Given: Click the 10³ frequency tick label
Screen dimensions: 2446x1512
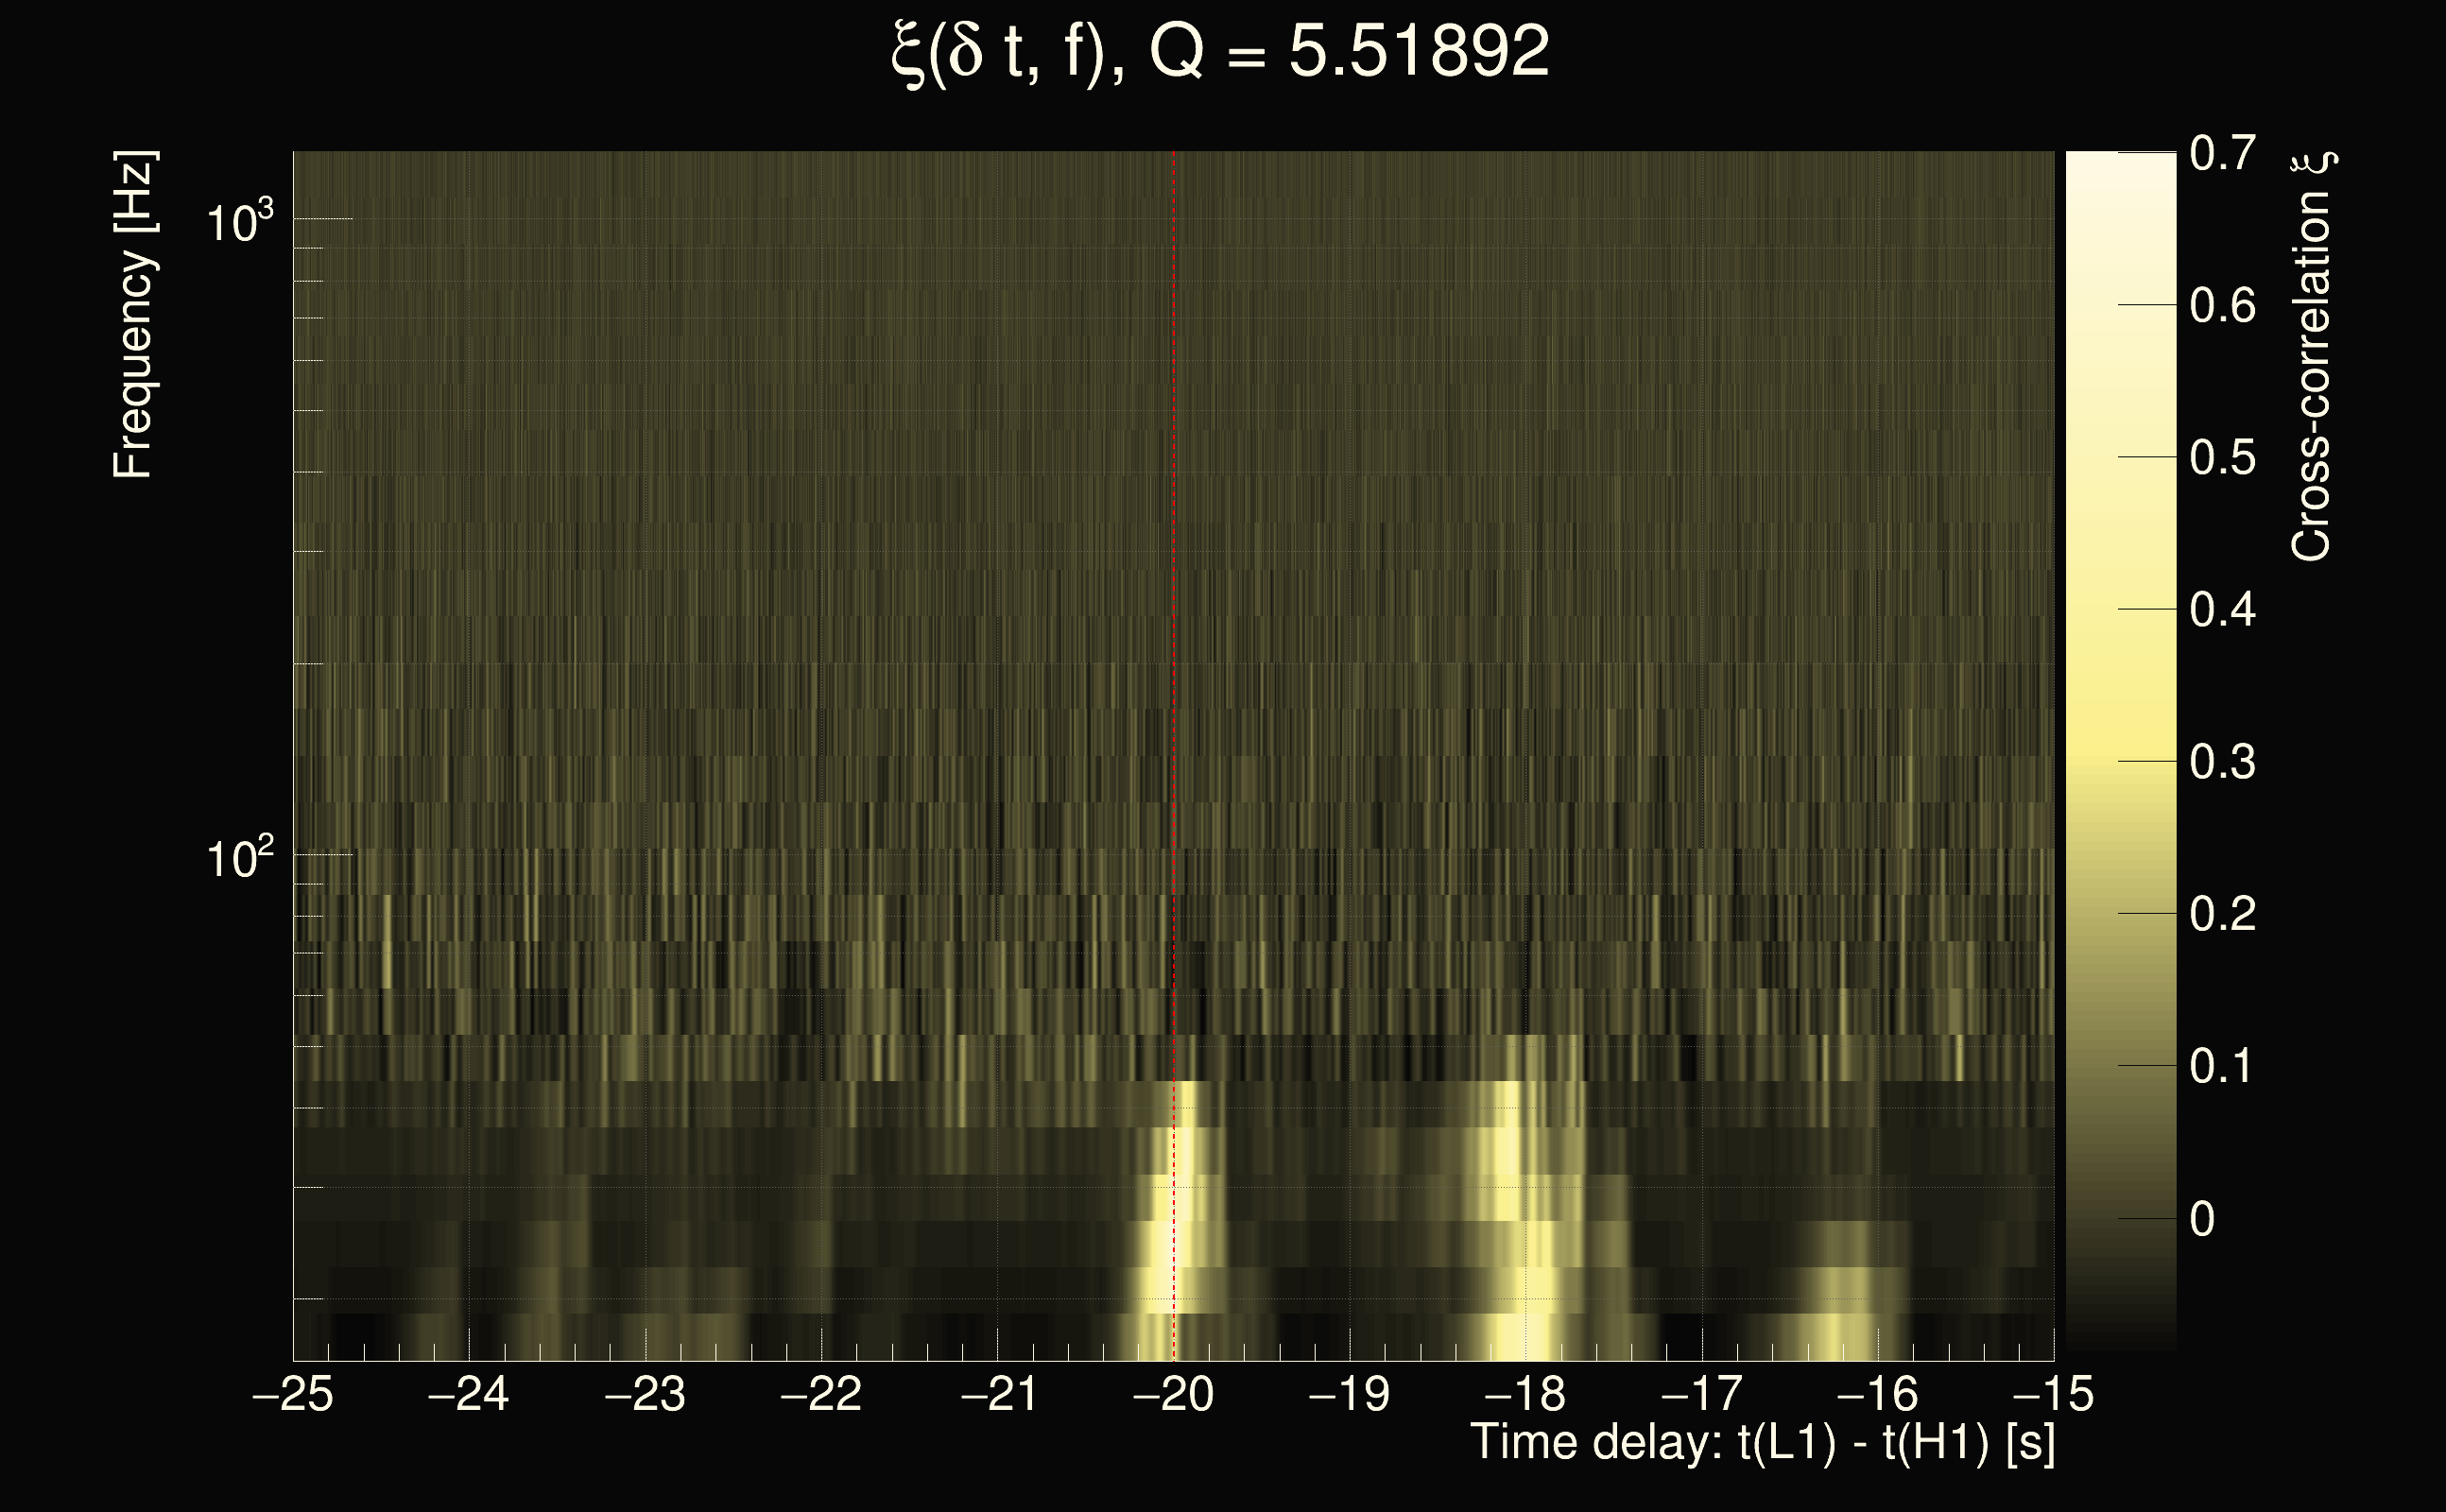Looking at the screenshot, I should click(x=239, y=222).
